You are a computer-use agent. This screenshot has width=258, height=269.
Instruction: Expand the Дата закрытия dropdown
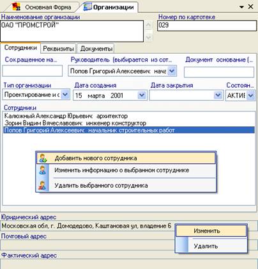click(218, 95)
